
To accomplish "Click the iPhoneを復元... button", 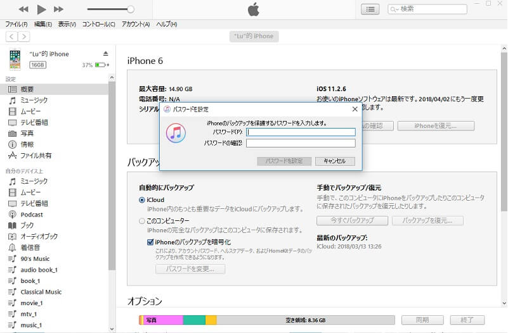I will (436, 126).
